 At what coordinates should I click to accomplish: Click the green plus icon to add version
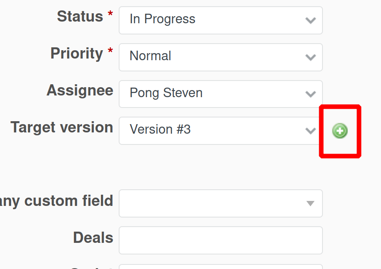[340, 131]
